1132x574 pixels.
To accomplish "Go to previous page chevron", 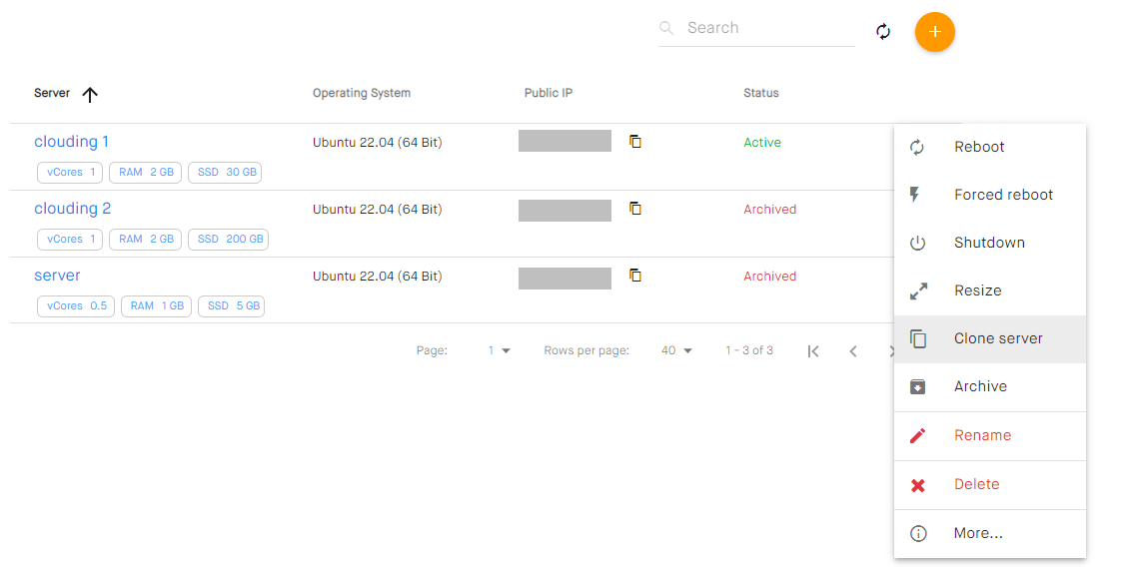I will tap(852, 351).
